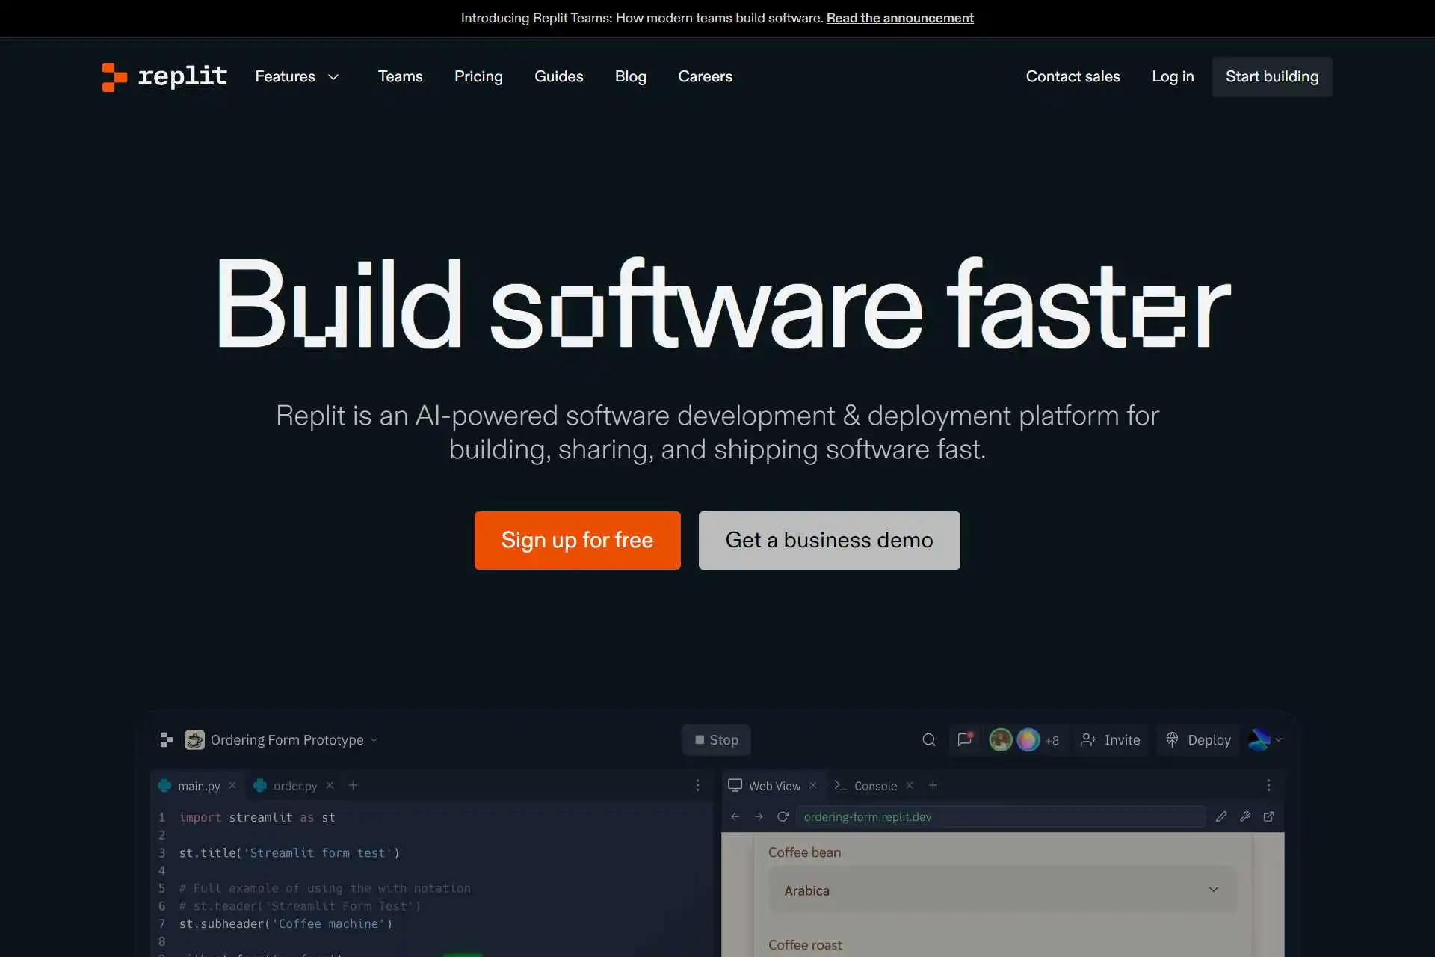Open the Guides section

[558, 76]
